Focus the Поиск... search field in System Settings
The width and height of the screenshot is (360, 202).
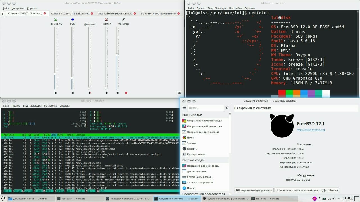pyautogui.click(x=206, y=108)
